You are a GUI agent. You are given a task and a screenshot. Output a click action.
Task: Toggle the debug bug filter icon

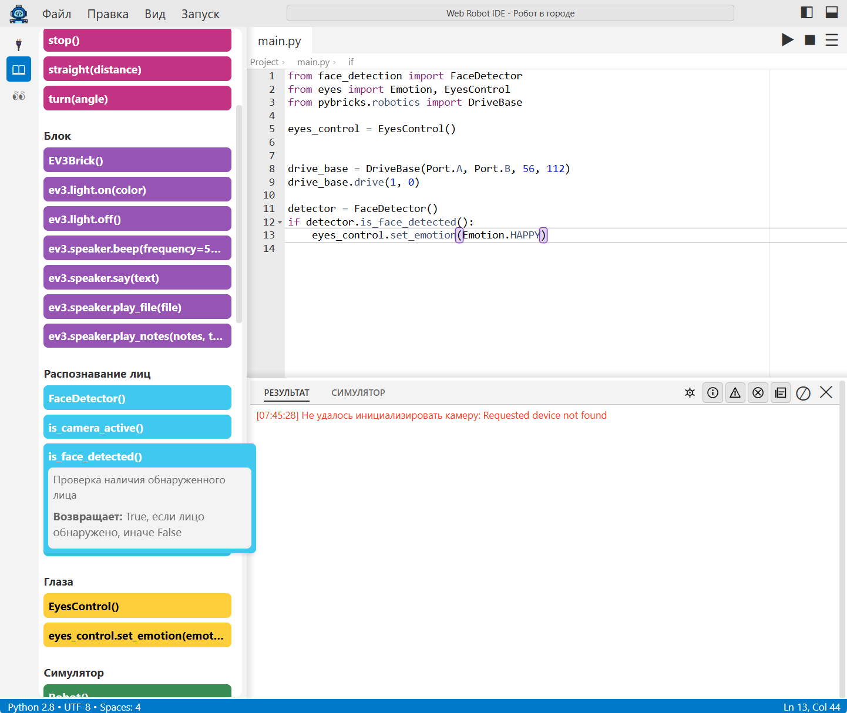690,392
